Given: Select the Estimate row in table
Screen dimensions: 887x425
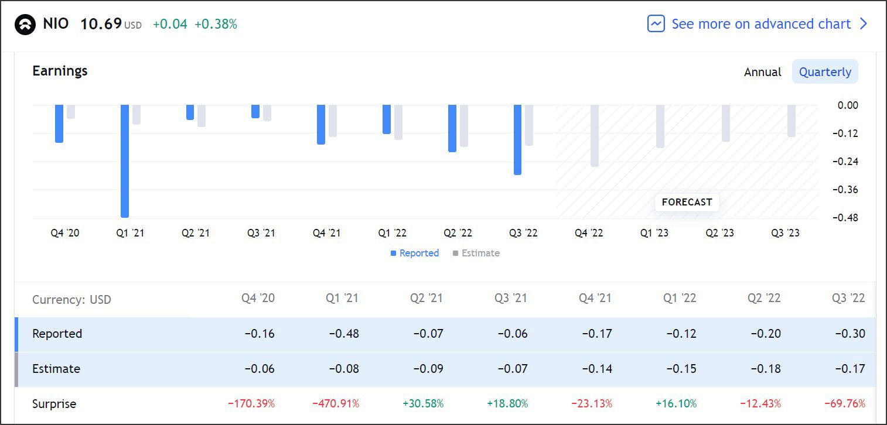Looking at the screenshot, I should [x=56, y=369].
